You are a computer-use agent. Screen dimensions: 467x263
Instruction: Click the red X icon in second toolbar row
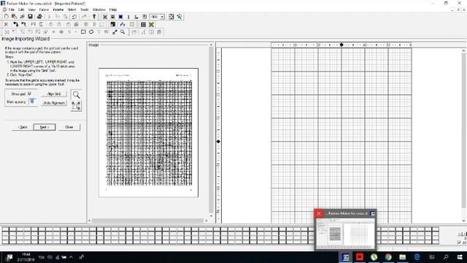click(7, 24)
